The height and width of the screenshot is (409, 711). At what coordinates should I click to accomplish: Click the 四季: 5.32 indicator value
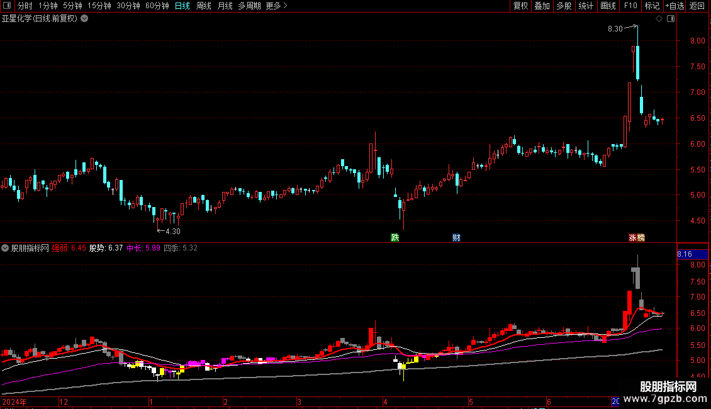181,248
